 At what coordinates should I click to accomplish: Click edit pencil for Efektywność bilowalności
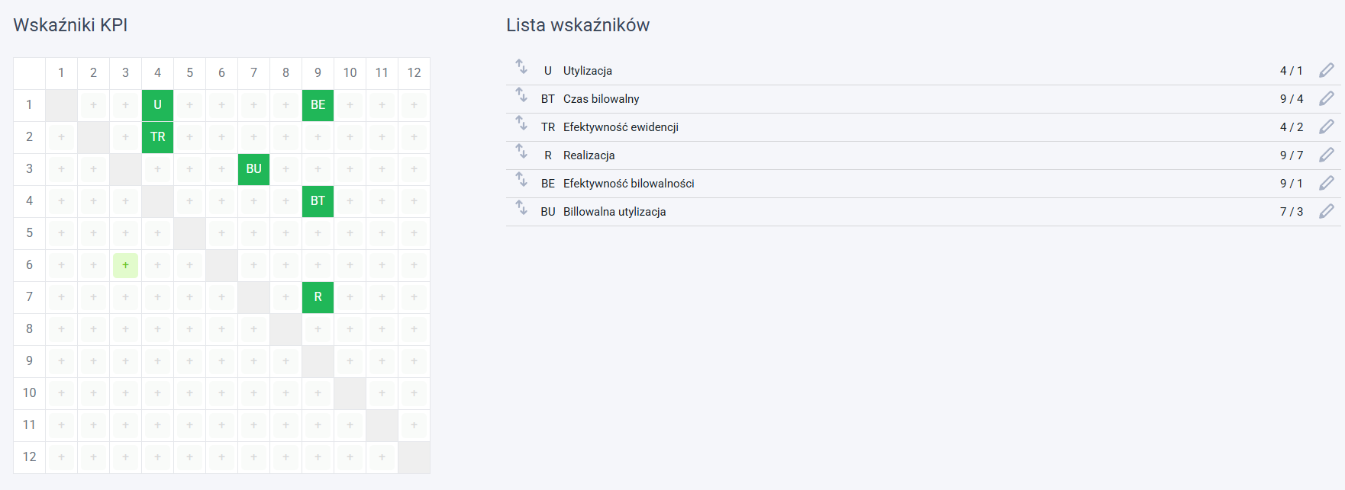click(1327, 183)
